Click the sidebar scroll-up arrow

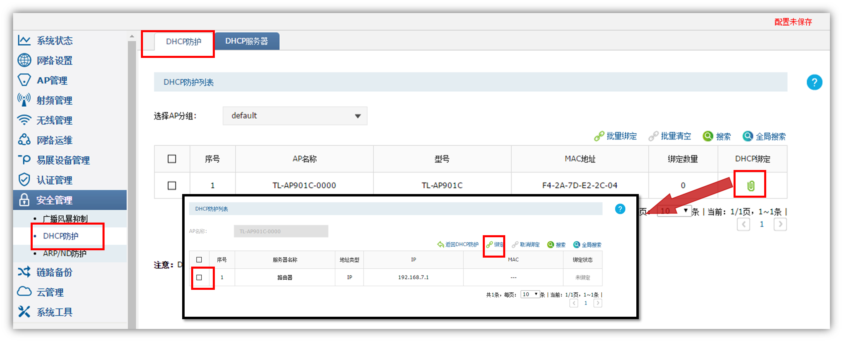point(132,37)
